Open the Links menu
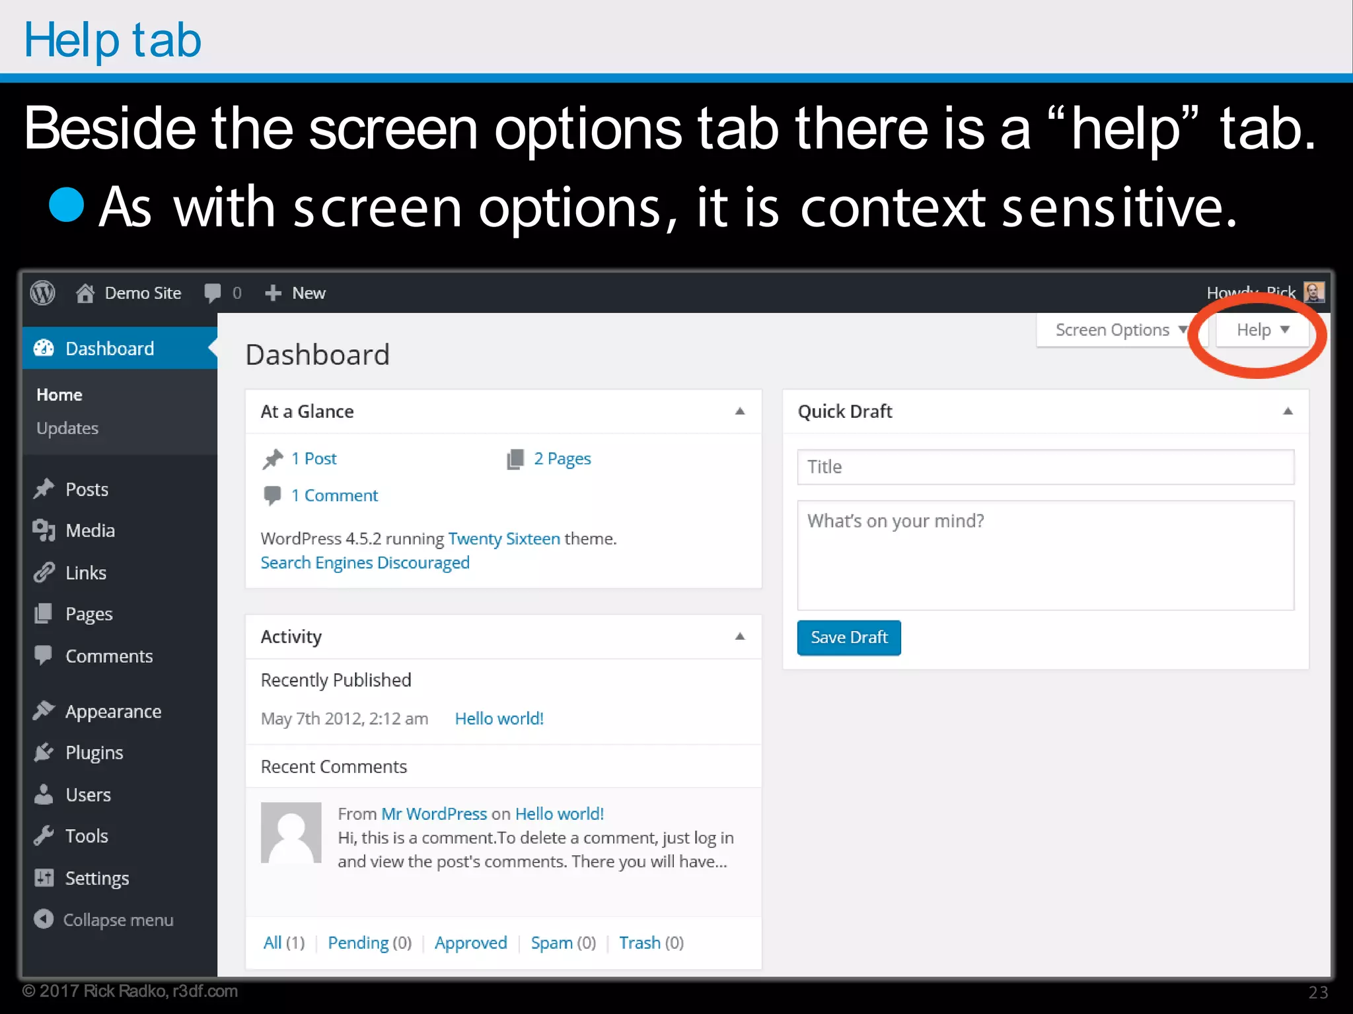 (x=86, y=572)
